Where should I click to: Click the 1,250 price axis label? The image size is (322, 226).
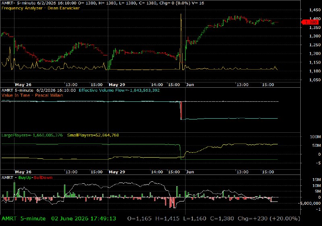[315, 45]
